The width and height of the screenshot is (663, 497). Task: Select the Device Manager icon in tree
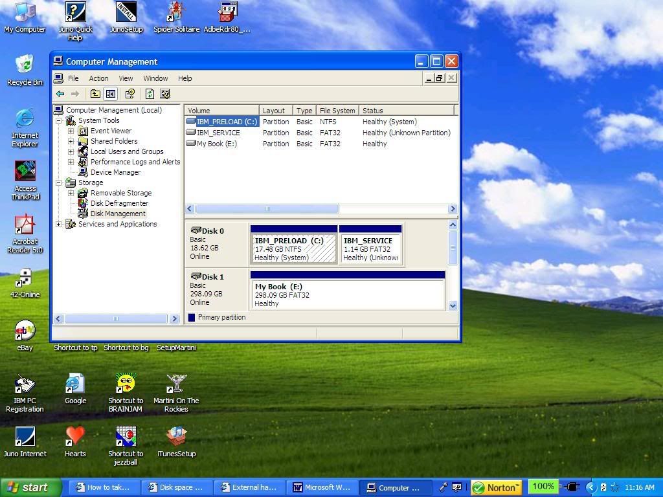pos(83,172)
